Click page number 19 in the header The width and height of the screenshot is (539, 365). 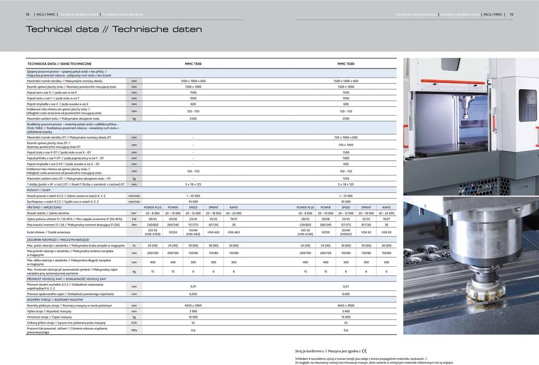511,15
